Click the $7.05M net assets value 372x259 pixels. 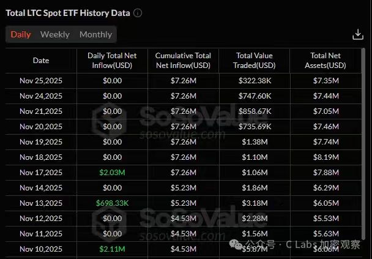pyautogui.click(x=327, y=111)
